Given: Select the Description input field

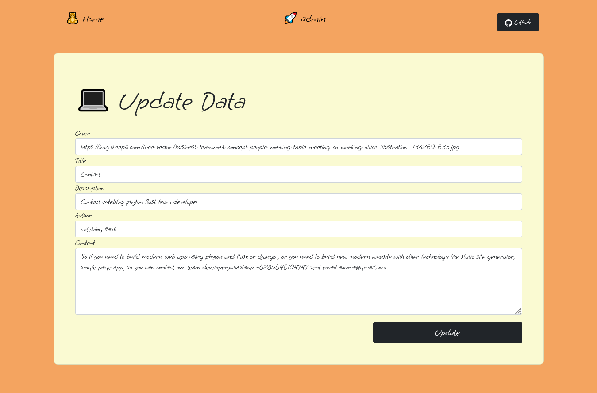Looking at the screenshot, I should point(299,202).
